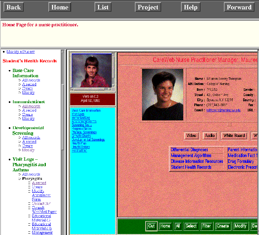Screen dimensions: 259x235
Task: Click the student photo frame's scroll-up arrow
Action: [x=113, y=54]
